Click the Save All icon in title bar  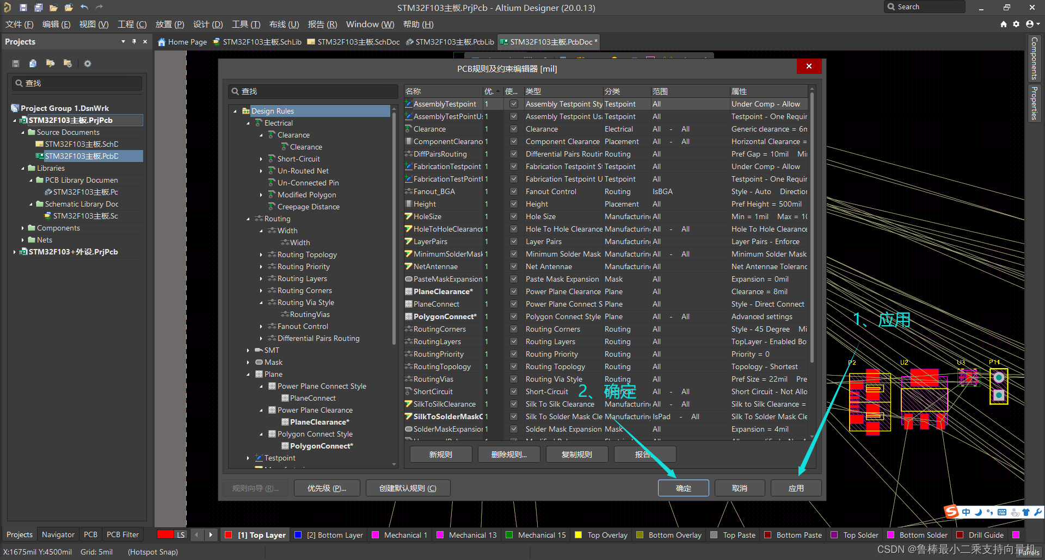click(x=38, y=8)
